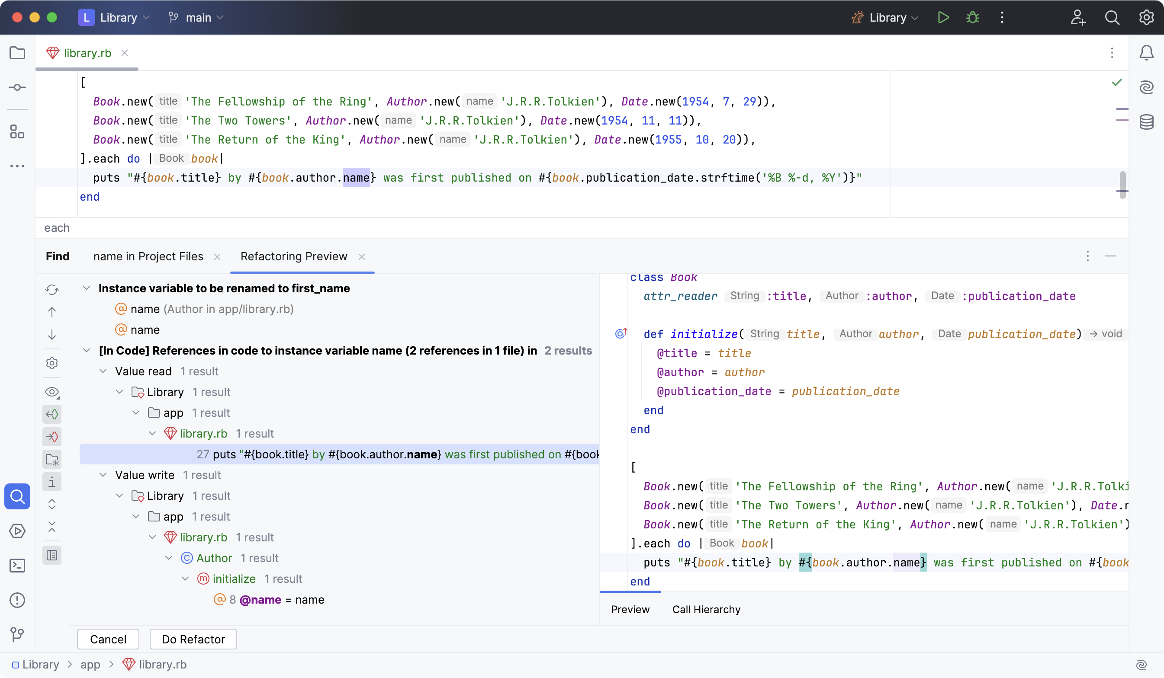Open the Structure tool window
Viewport: 1164px width, 678px height.
[17, 132]
